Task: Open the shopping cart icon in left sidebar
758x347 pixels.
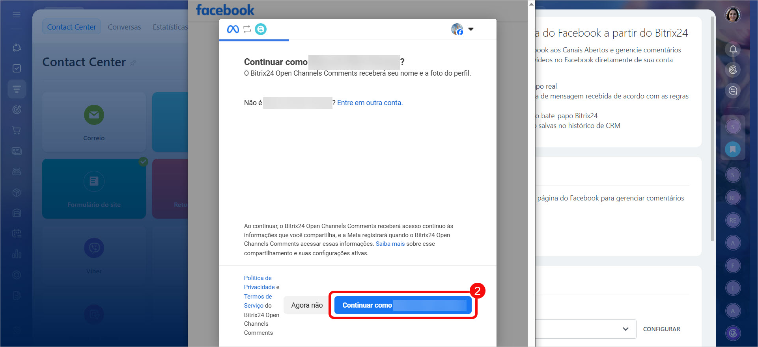Action: point(17,130)
